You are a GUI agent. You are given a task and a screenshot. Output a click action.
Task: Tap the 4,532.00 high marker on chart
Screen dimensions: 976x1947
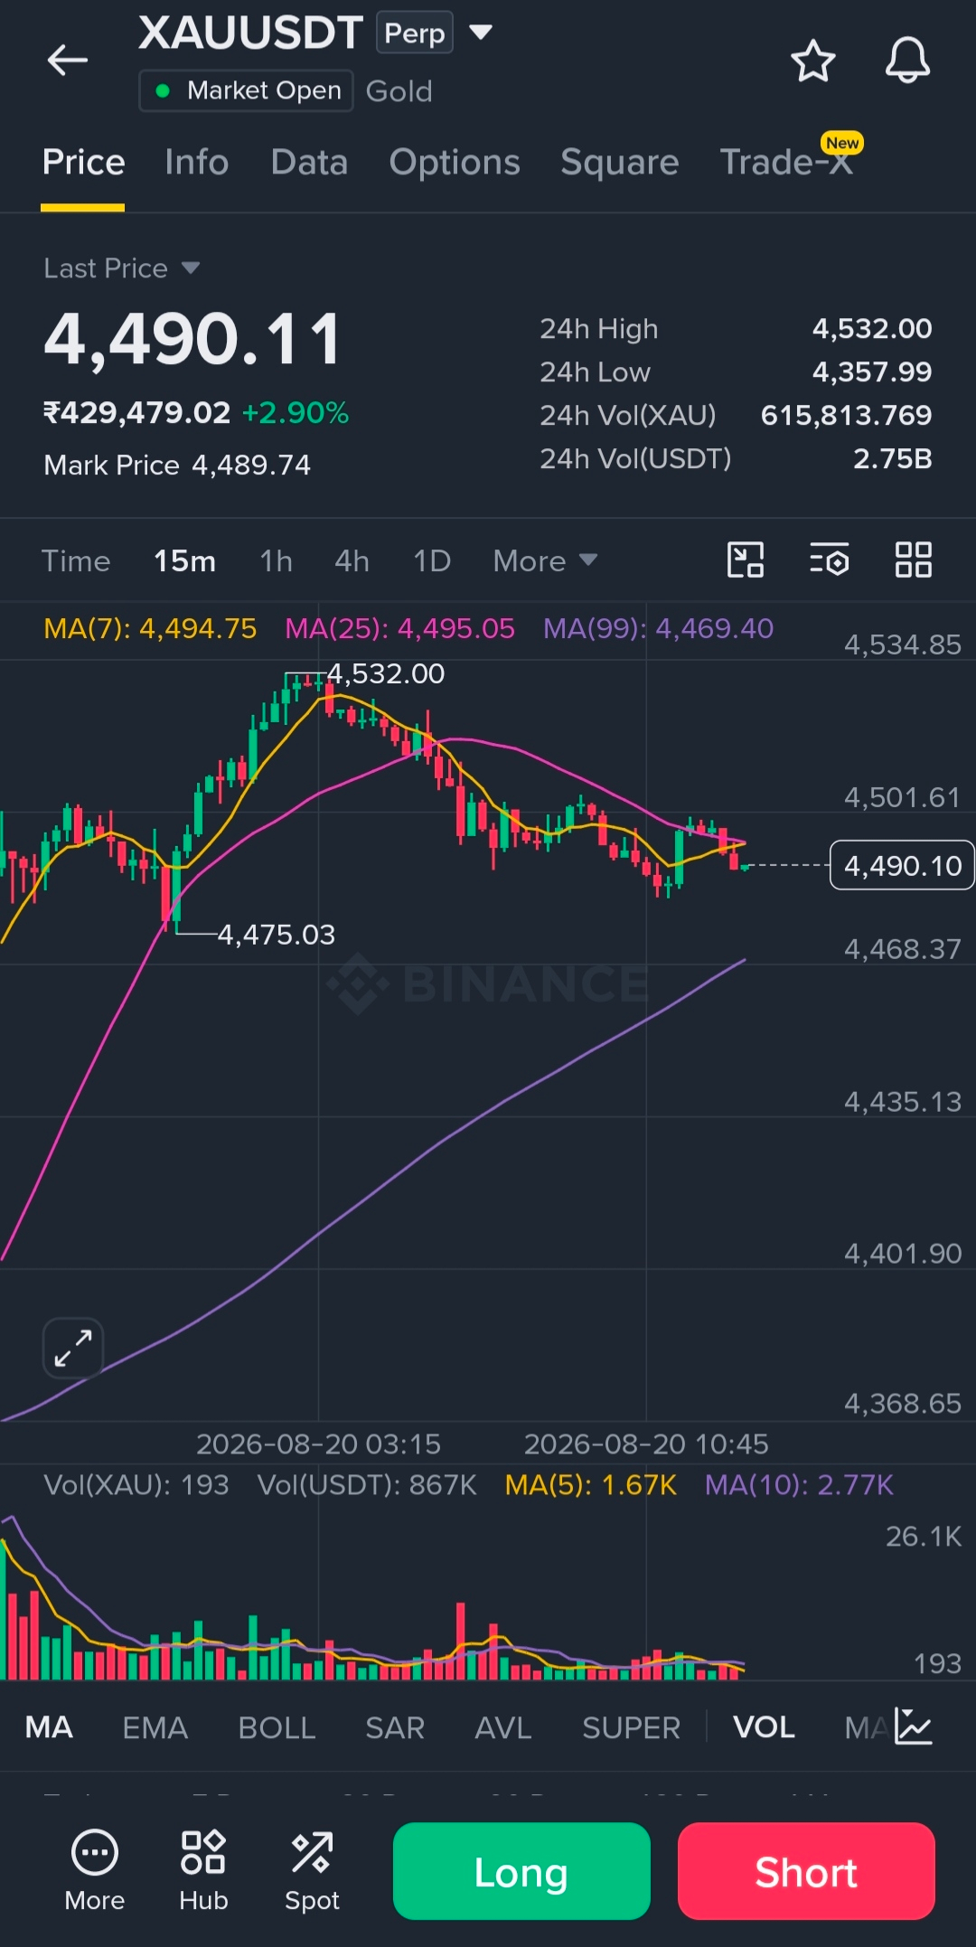[386, 673]
